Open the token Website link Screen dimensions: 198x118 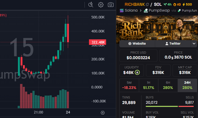point(137,44)
